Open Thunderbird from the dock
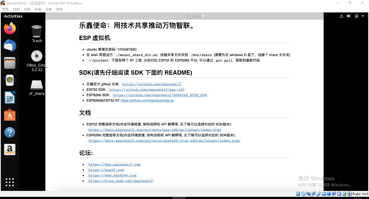The width and height of the screenshot is (369, 199). click(9, 46)
